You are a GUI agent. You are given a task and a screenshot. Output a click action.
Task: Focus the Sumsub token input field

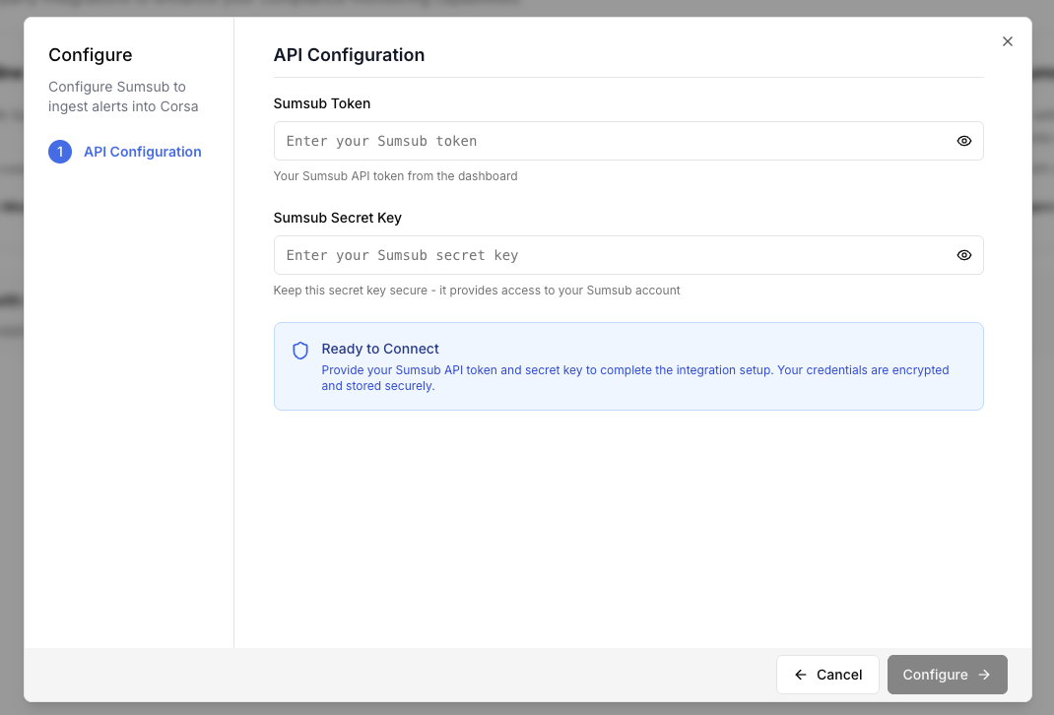click(x=611, y=141)
